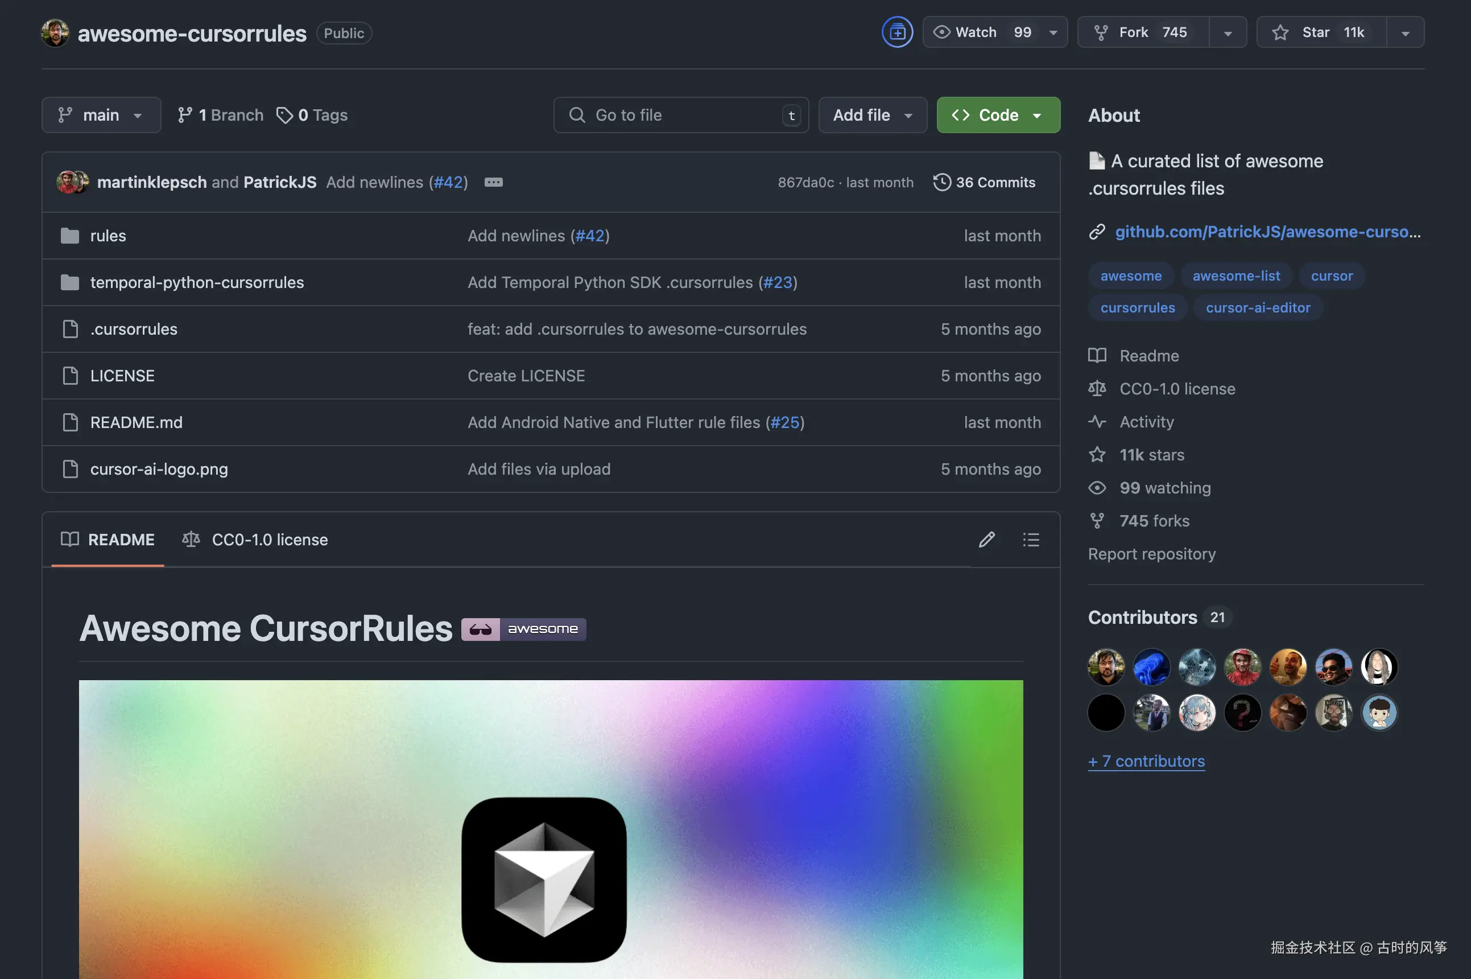This screenshot has height=979, width=1471.
Task: Open the Add file dropdown
Action: pyautogui.click(x=872, y=115)
